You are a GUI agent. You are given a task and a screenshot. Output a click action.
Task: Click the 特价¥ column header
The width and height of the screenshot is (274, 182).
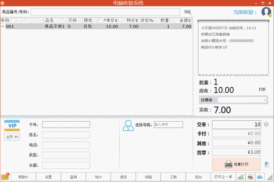click(129, 20)
